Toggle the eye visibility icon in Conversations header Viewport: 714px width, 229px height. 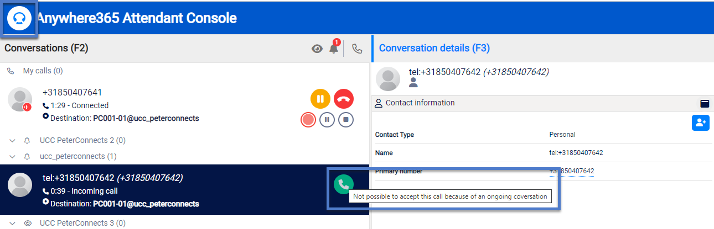click(x=317, y=49)
